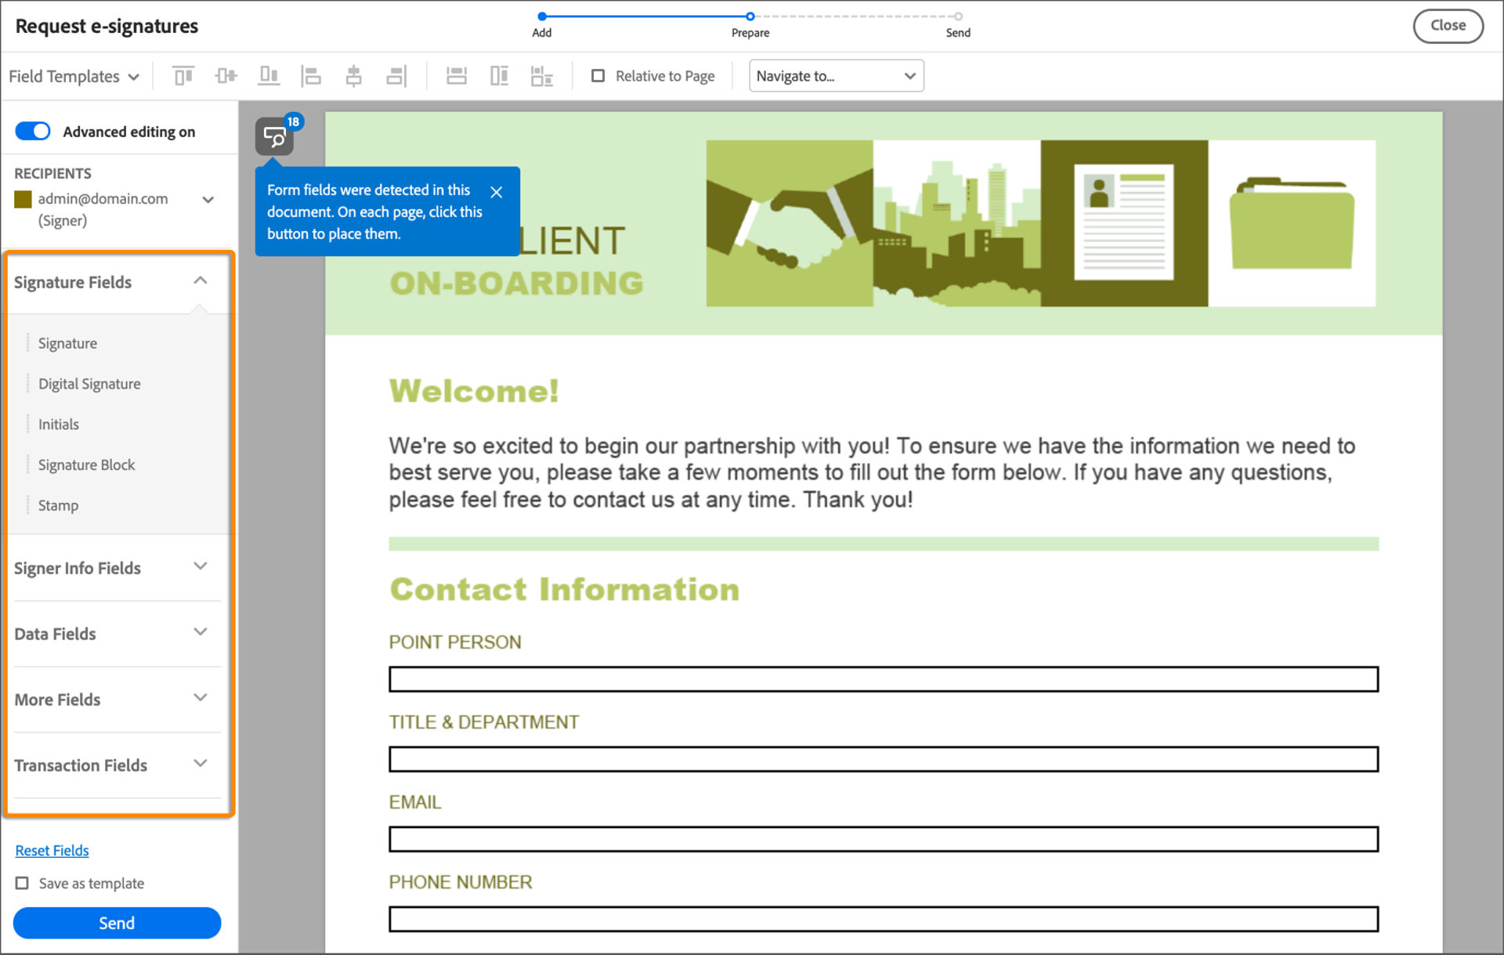Viewport: 1504px width, 955px height.
Task: Click the detected form fields placement badge
Action: click(274, 136)
